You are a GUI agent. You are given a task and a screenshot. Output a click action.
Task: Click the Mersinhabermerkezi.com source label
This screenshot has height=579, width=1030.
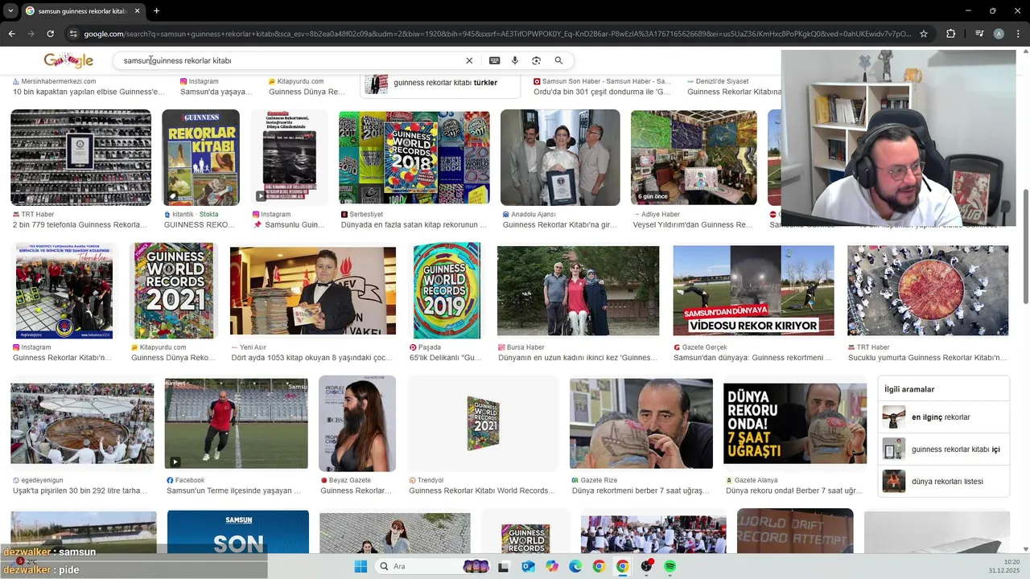click(x=54, y=81)
